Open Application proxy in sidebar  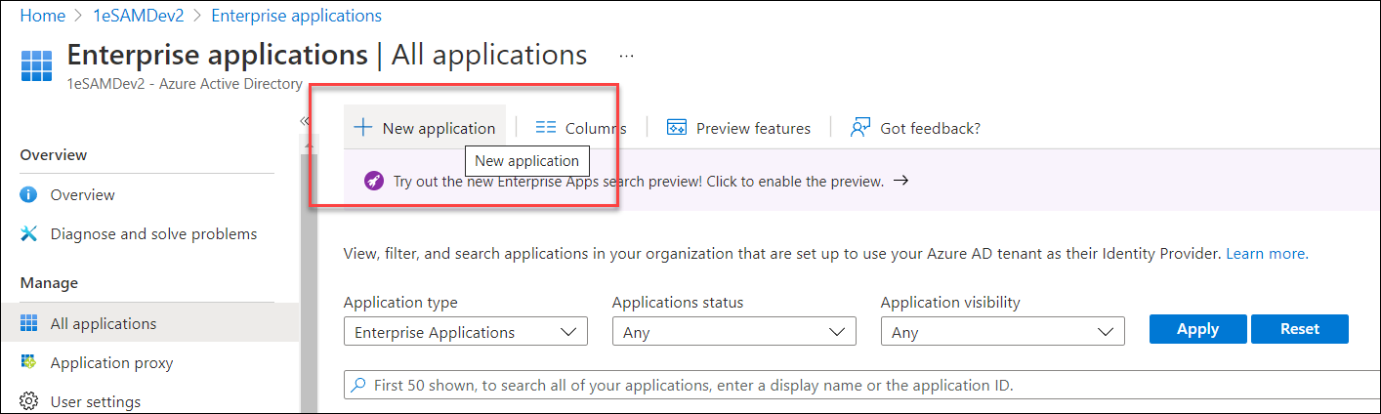tap(111, 362)
